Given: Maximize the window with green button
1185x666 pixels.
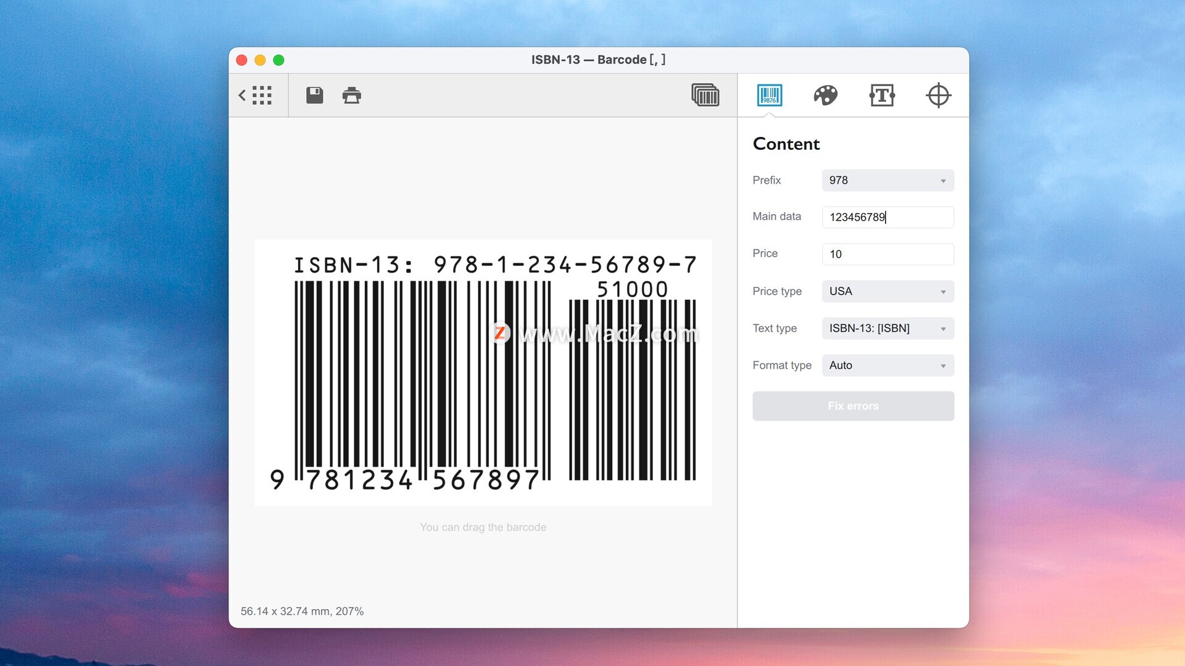Looking at the screenshot, I should click(279, 60).
